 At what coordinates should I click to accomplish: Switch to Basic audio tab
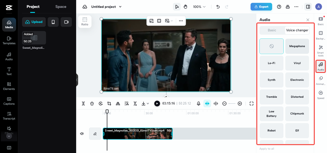click(x=272, y=30)
